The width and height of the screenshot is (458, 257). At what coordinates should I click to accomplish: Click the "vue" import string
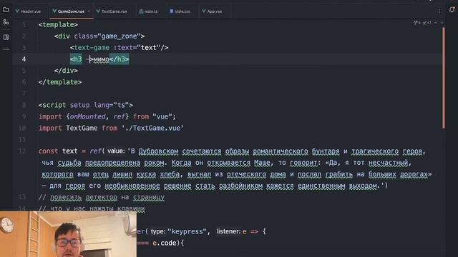click(162, 116)
